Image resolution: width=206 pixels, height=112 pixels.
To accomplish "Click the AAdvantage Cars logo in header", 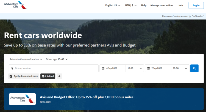I will [15, 5].
